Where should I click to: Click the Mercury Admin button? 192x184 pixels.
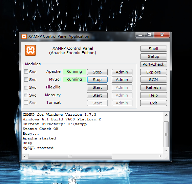(122, 95)
